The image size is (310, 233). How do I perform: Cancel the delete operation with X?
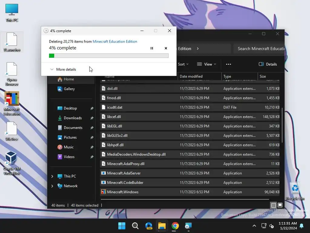click(x=166, y=48)
